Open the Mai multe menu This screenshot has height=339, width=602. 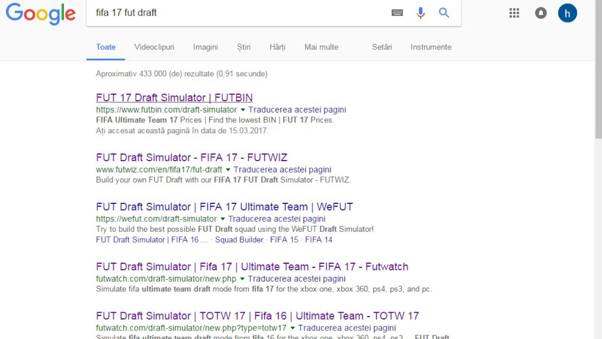(x=321, y=47)
